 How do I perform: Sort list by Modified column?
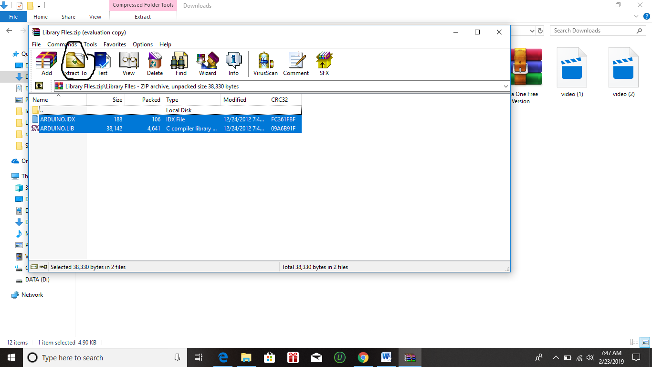(244, 100)
